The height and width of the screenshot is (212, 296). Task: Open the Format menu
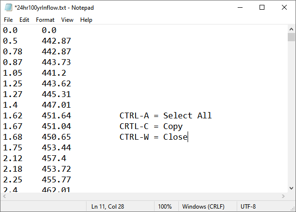pyautogui.click(x=45, y=20)
